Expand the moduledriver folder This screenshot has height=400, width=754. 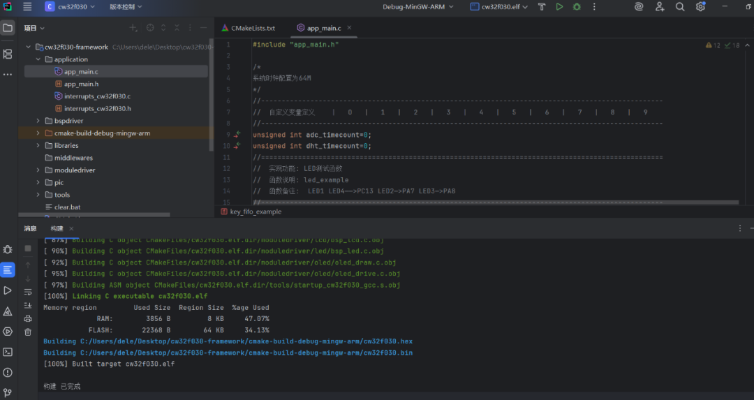click(38, 170)
